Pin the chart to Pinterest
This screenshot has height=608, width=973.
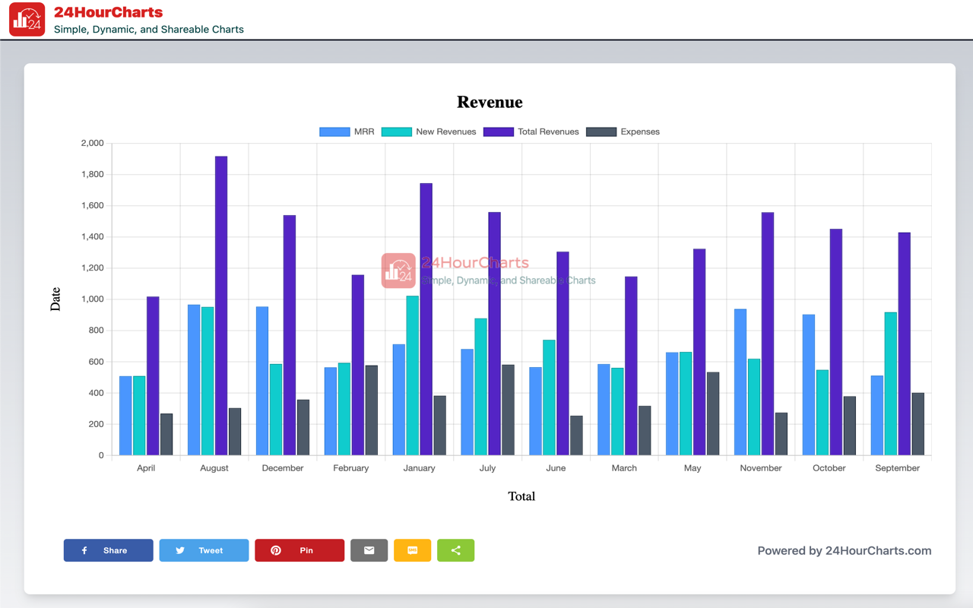tap(300, 550)
